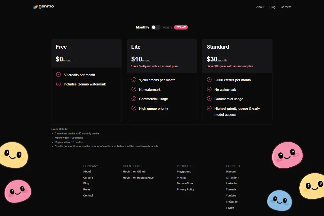Click the 'Includes Genmo watermark' feature text
This screenshot has height=216, width=324.
click(85, 84)
